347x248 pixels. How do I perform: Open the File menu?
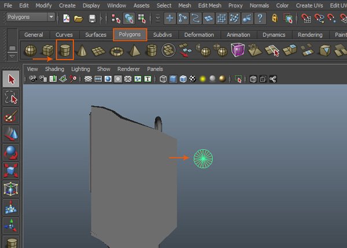coord(8,5)
